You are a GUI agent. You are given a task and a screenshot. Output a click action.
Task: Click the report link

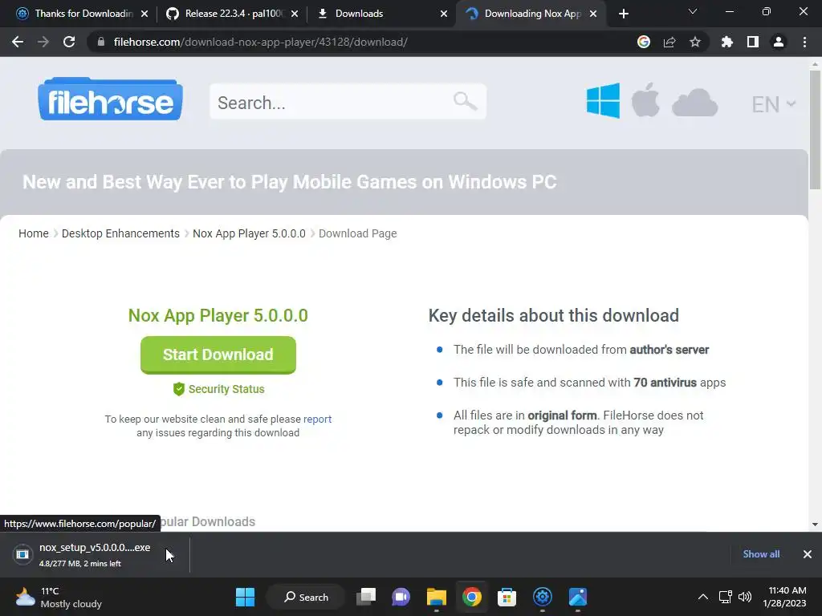(x=317, y=419)
